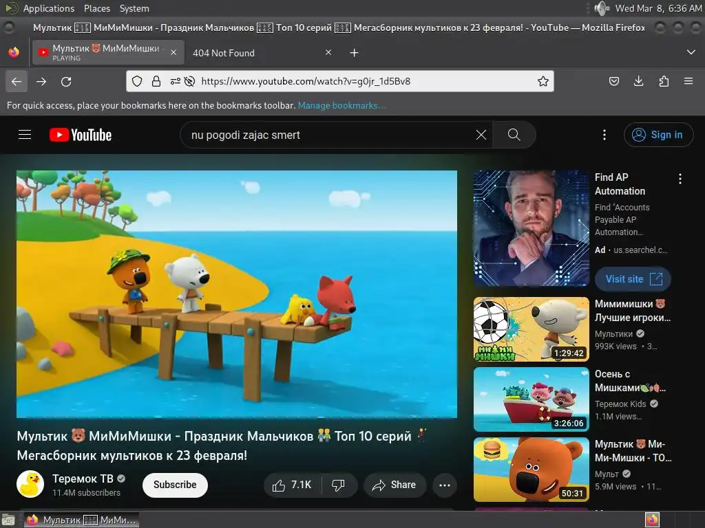The image size is (705, 528).
Task: Open the Places menu
Action: (x=96, y=8)
